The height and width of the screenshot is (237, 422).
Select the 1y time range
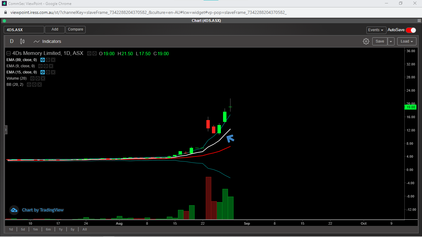(61, 229)
